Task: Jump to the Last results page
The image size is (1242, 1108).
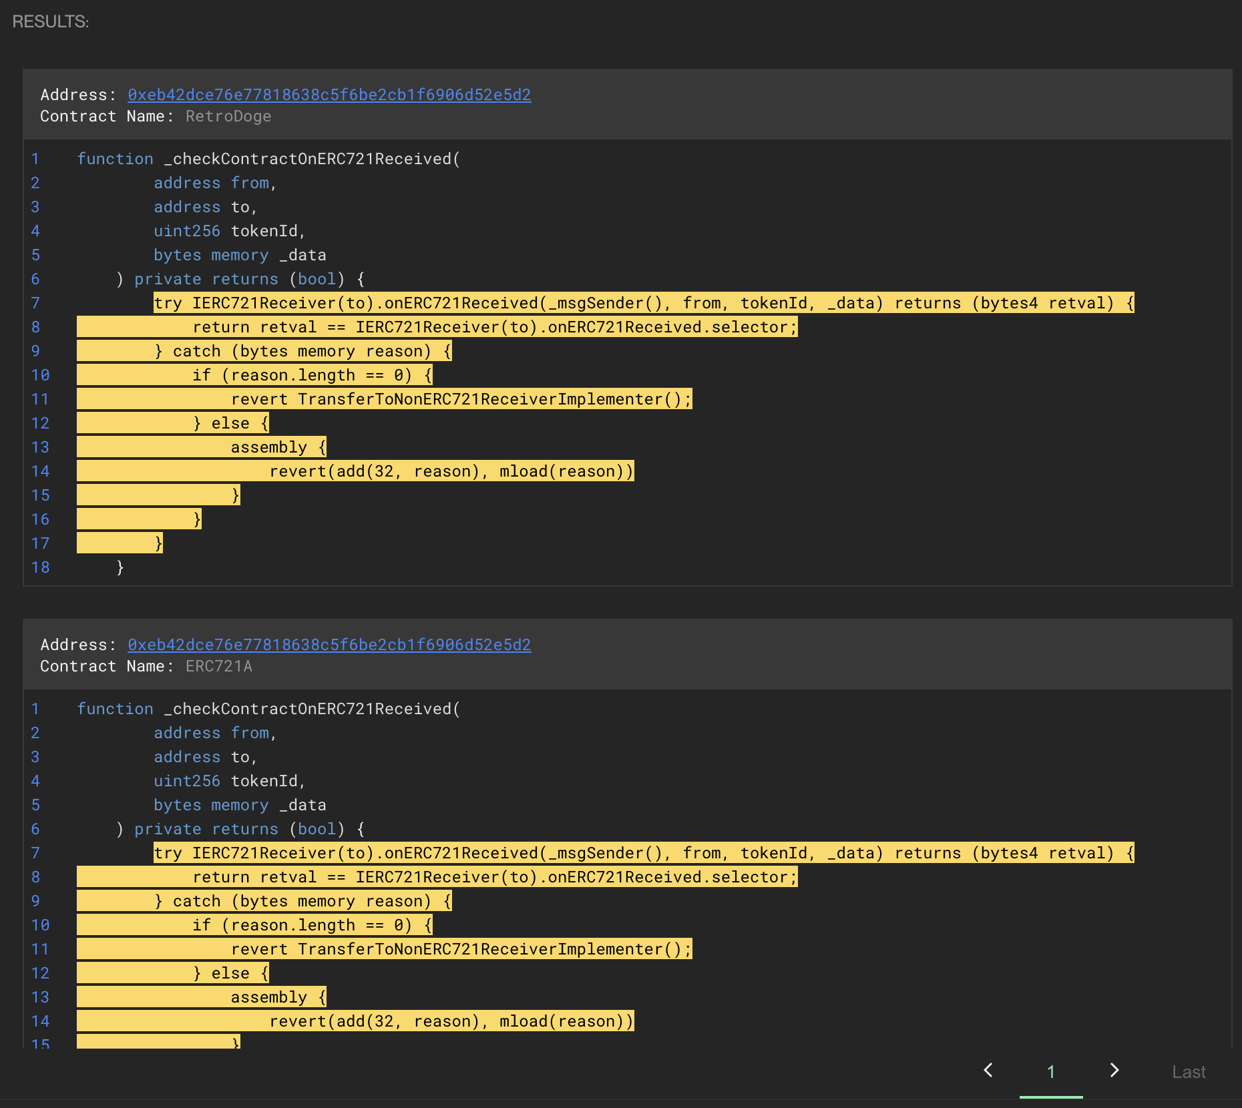Action: (x=1189, y=1072)
